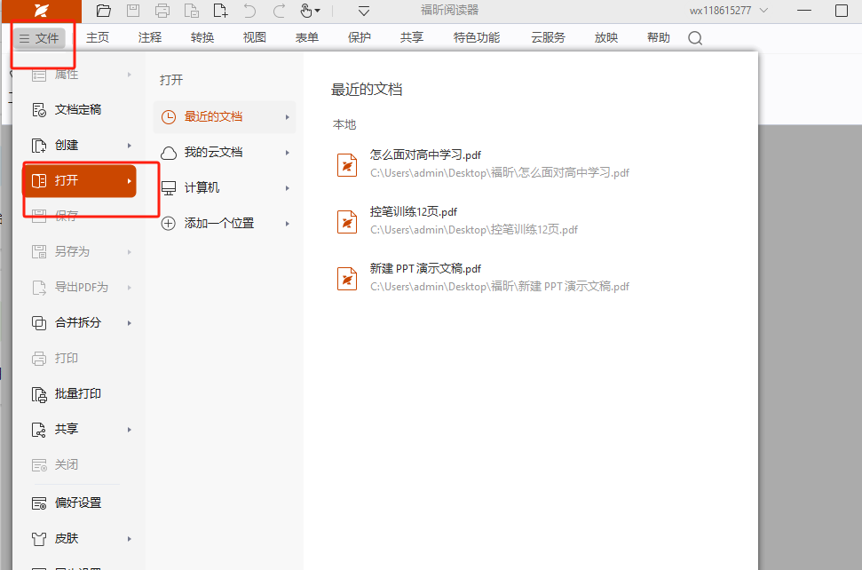This screenshot has width=862, height=570.
Task: Expand the 创建 submenu arrow
Action: click(130, 145)
